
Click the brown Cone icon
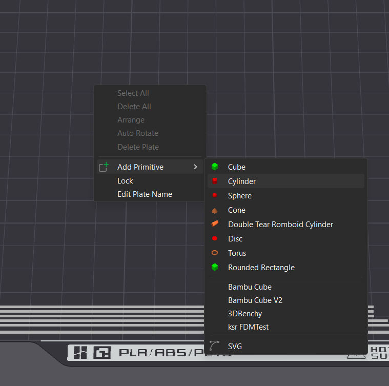(215, 210)
